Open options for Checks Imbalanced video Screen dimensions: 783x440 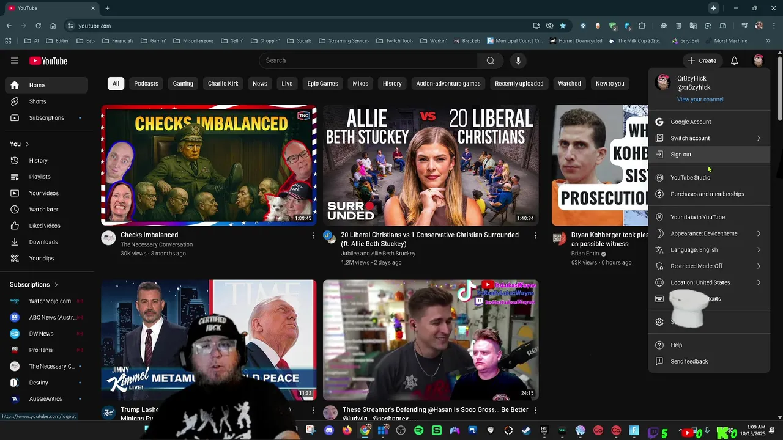click(x=313, y=235)
